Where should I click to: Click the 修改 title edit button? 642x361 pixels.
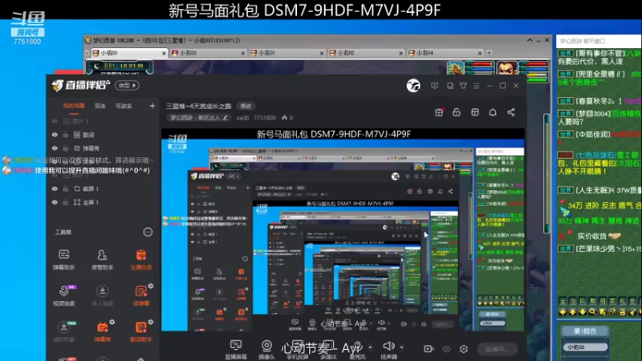click(x=246, y=106)
